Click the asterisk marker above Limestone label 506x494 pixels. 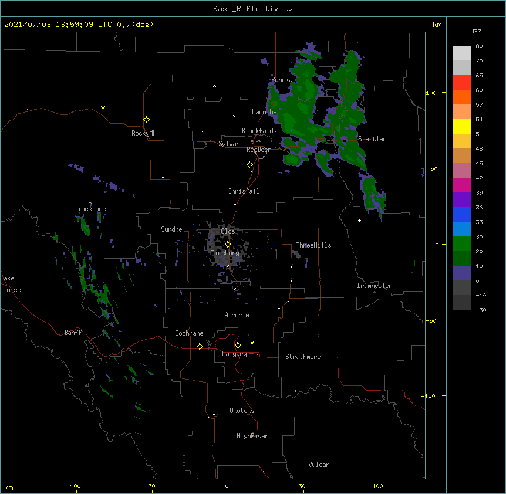tap(90, 203)
